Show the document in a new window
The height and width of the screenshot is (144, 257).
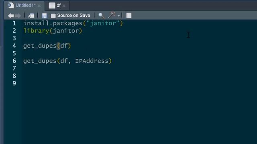(31, 16)
